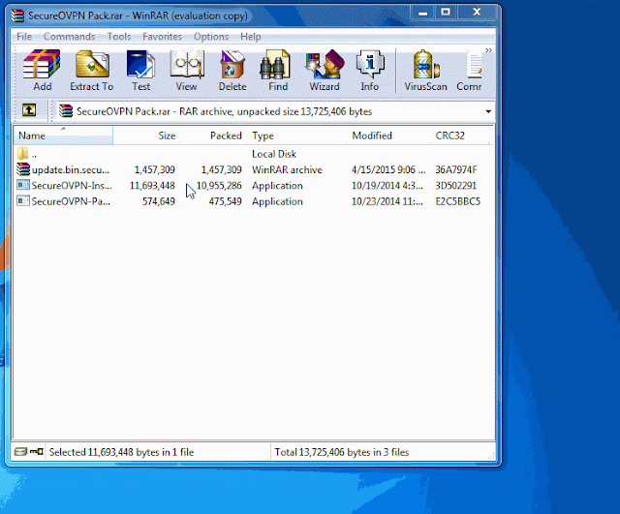Click modified date 10/23/2014
This screenshot has height=514, width=620.
(x=387, y=201)
